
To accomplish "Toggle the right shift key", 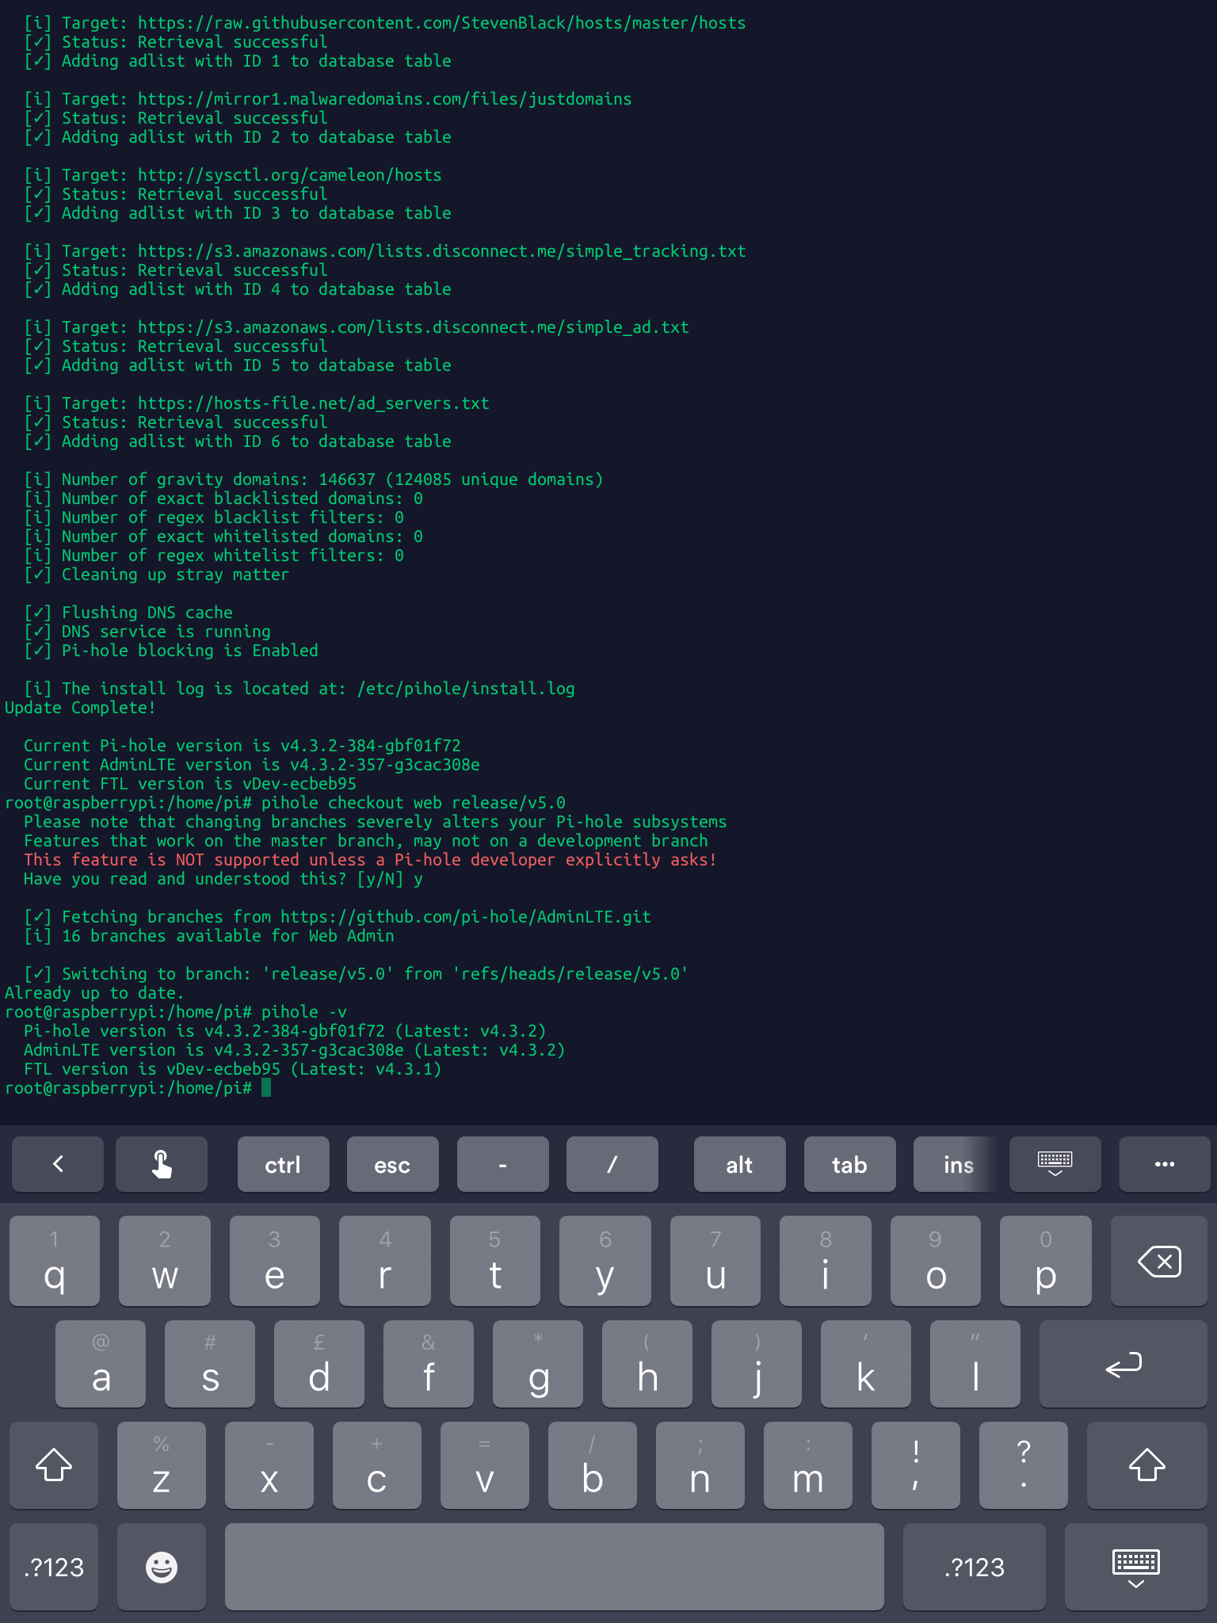I will coord(1146,1465).
